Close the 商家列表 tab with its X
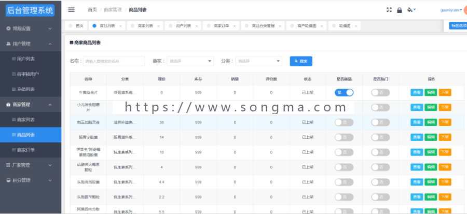 click(158, 26)
